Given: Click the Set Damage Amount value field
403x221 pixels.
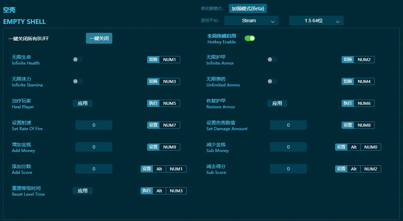Looking at the screenshot, I should [288, 125].
